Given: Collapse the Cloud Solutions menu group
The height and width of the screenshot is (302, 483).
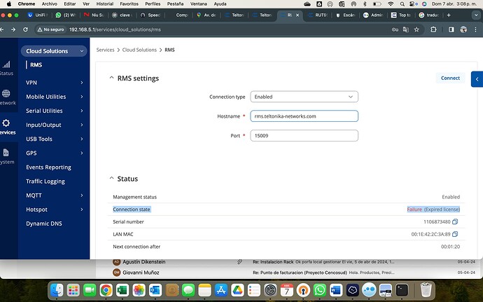Looking at the screenshot, I should pyautogui.click(x=54, y=51).
